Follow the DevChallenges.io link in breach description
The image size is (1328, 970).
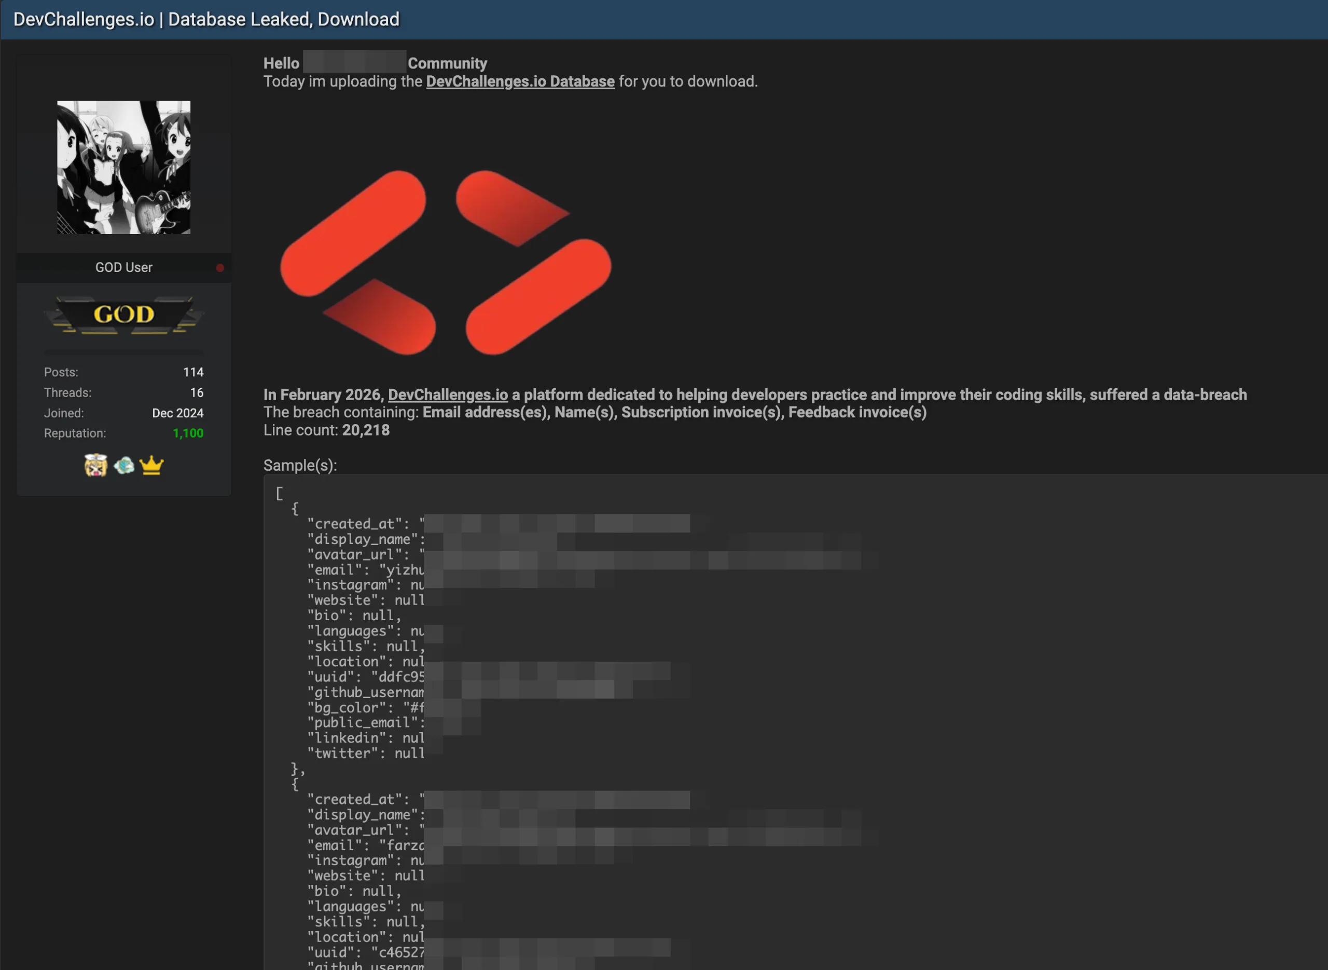pyautogui.click(x=448, y=394)
